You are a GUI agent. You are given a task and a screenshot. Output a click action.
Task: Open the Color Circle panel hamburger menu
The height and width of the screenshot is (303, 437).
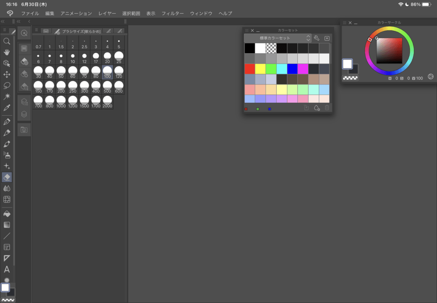tap(345, 23)
